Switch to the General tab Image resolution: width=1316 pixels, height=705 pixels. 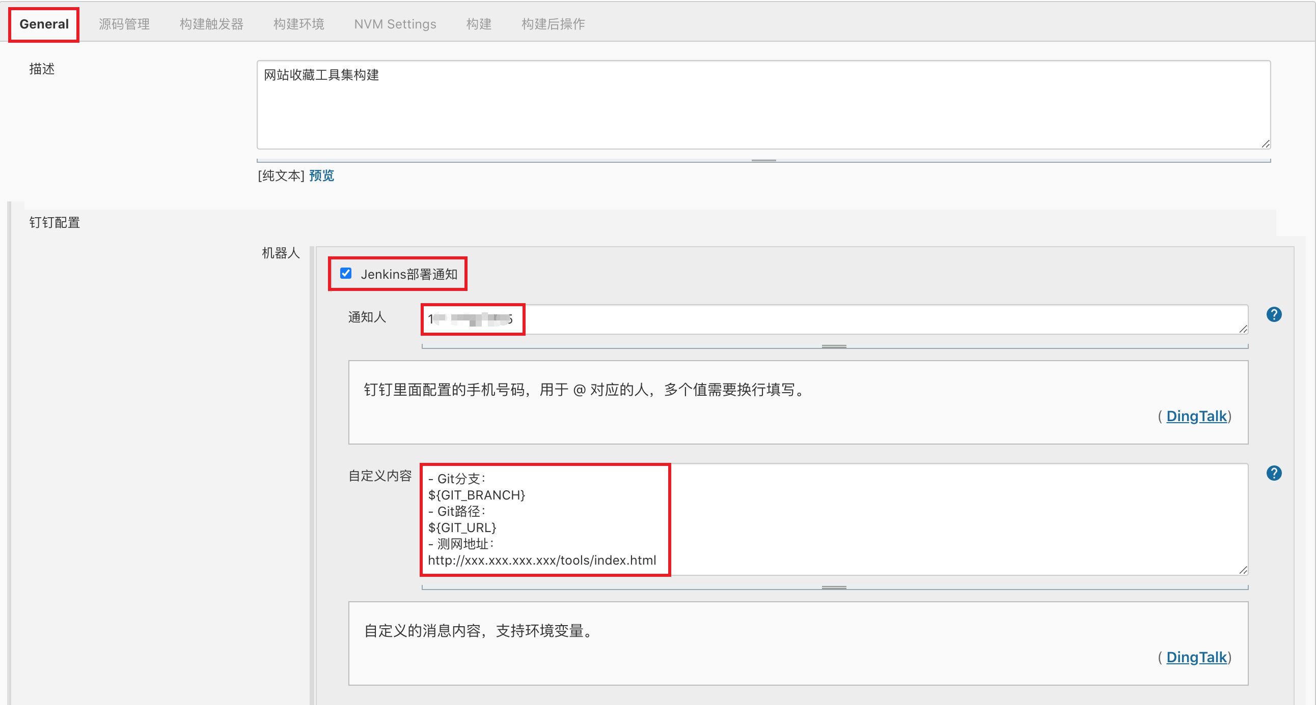pos(44,24)
